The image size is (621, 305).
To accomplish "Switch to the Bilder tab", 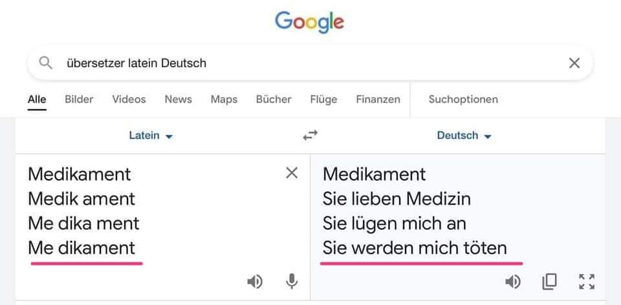I will coord(79,99).
